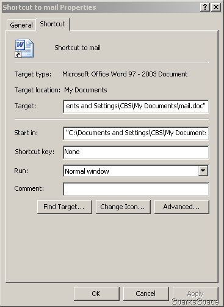Viewport: 224px width, 307px height.
Task: Focus the Target path field
Action: point(135,106)
